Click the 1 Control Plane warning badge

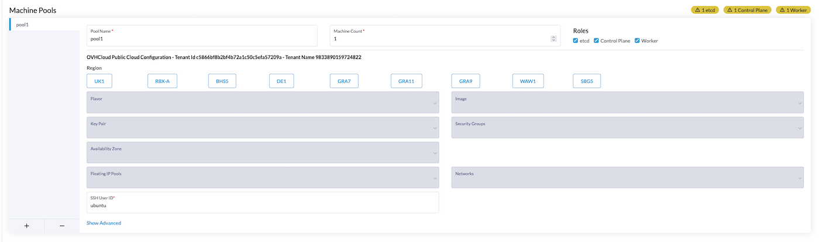coord(746,10)
